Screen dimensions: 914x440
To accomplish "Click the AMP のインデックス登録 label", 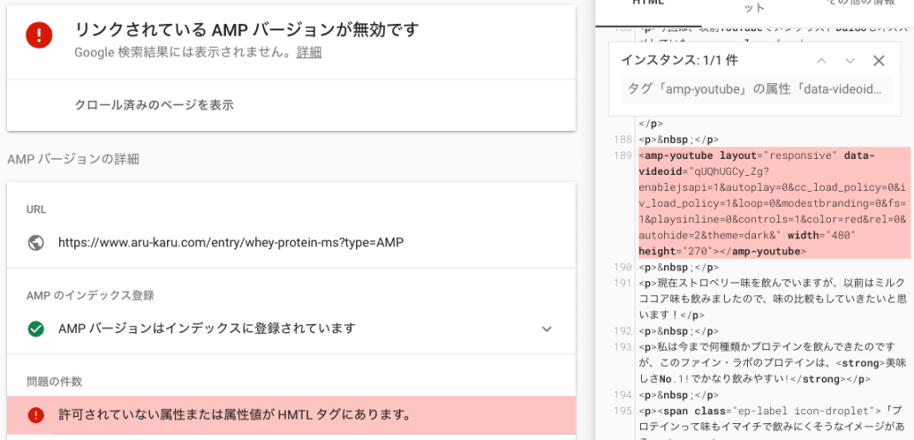I will tap(90, 295).
